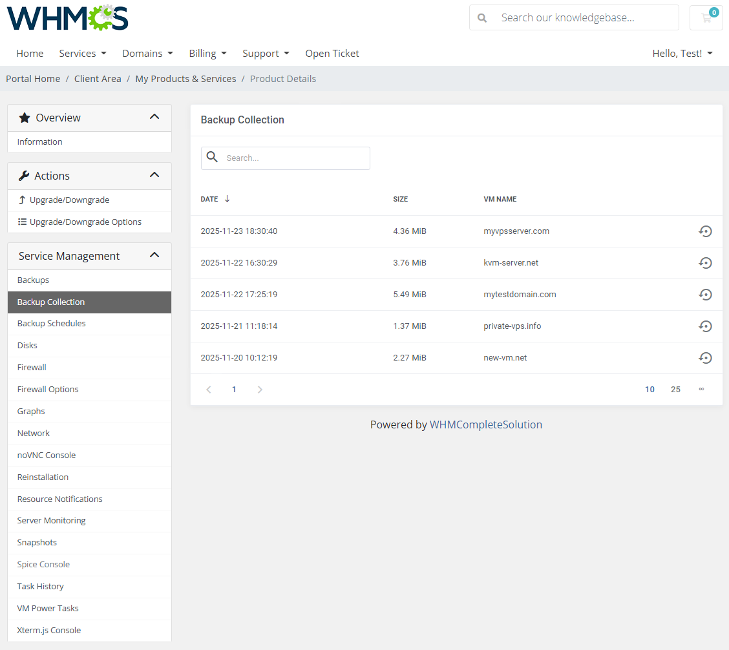Click the magnifier in Backup Collection search
This screenshot has height=650, width=729.
(x=212, y=157)
